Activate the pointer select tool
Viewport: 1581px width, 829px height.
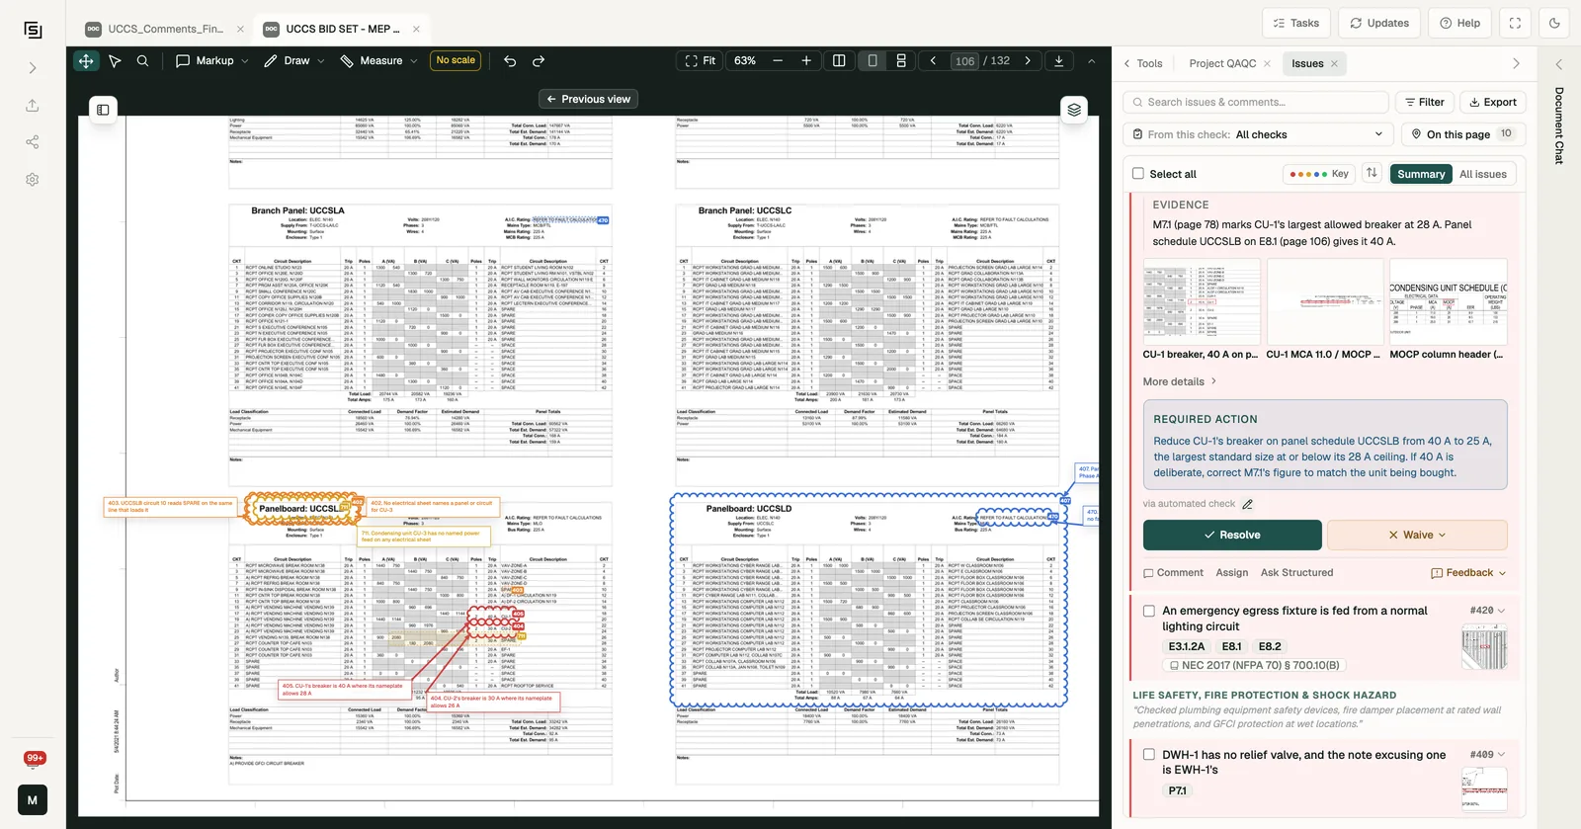(115, 60)
